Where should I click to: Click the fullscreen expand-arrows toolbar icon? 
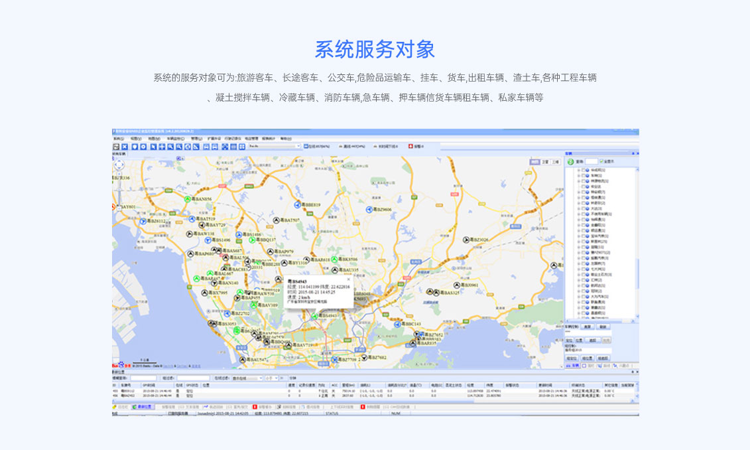pyautogui.click(x=225, y=147)
